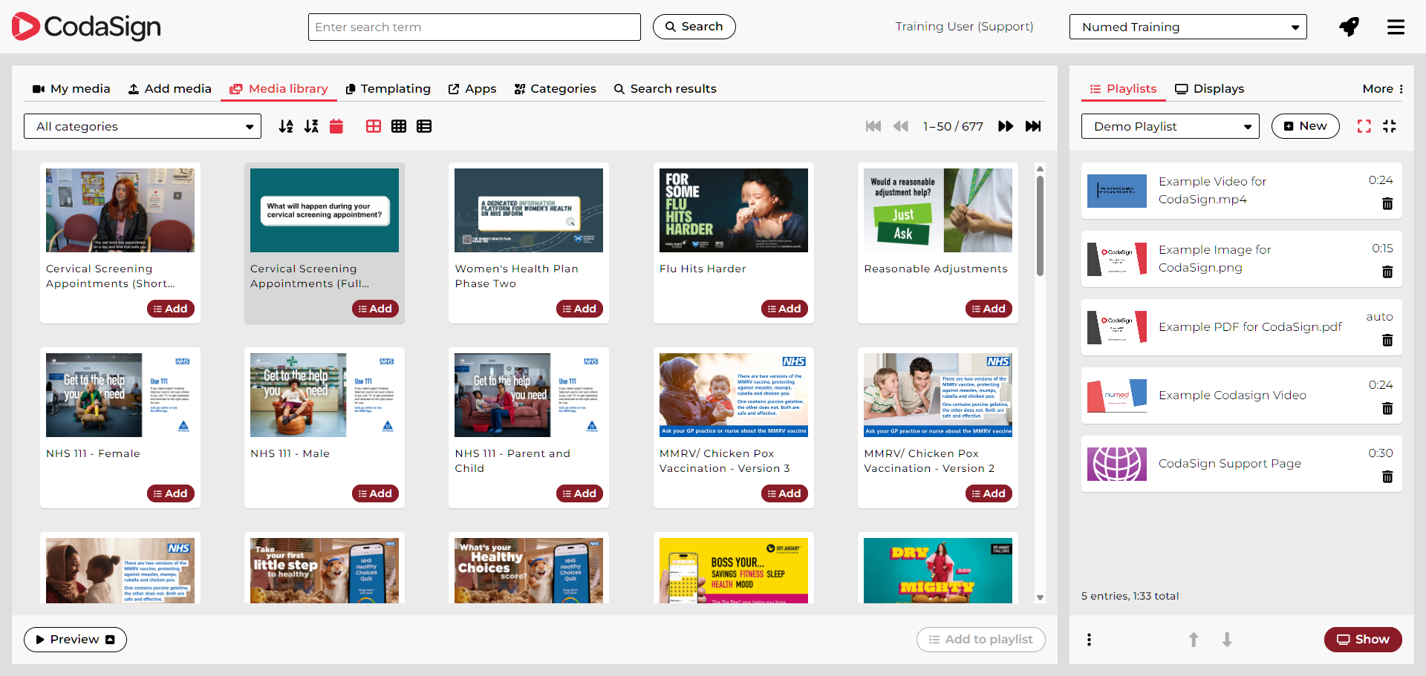Click the rocket launch icon in header

click(x=1349, y=27)
